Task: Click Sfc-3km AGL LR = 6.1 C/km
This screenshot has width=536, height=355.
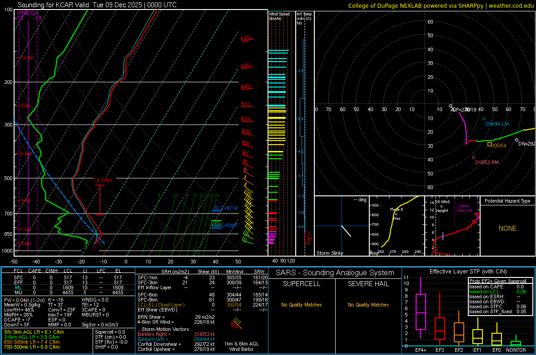Action: (34, 332)
